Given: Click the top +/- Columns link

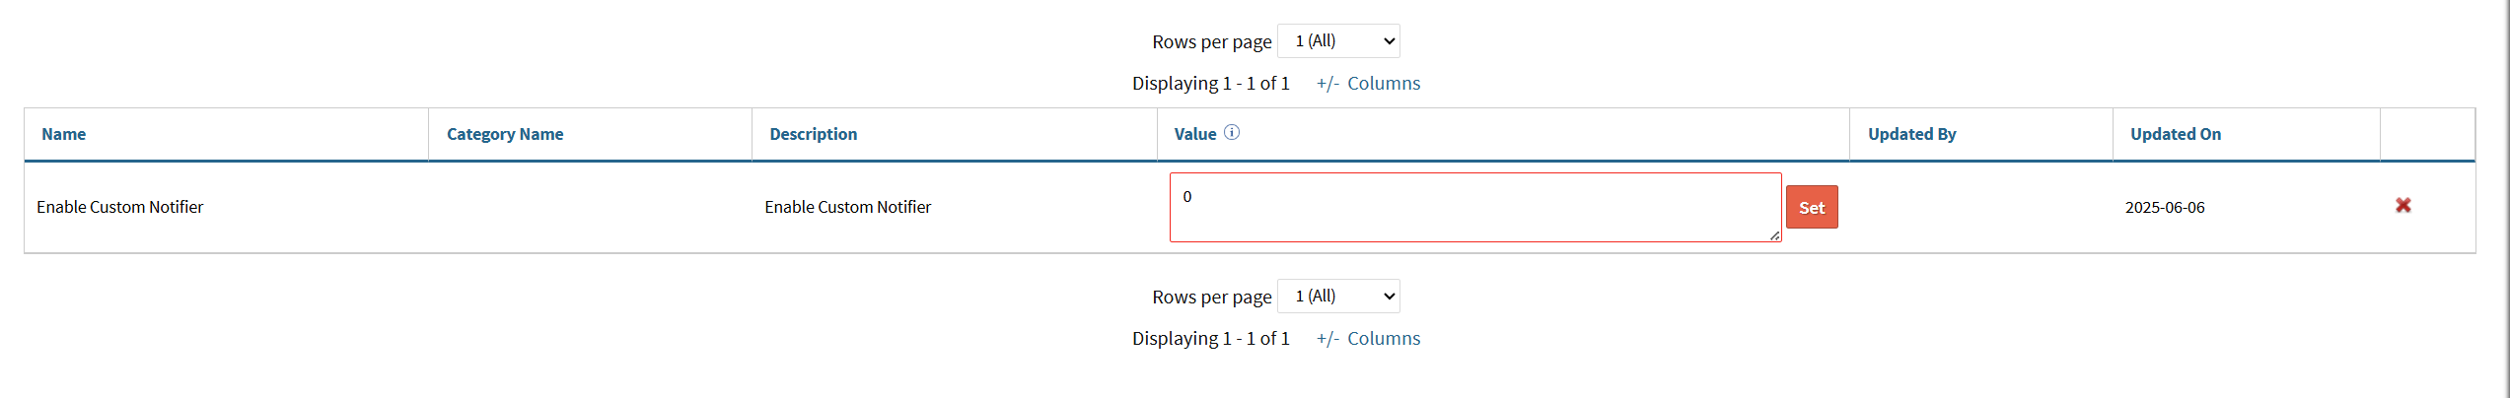Looking at the screenshot, I should [1368, 84].
